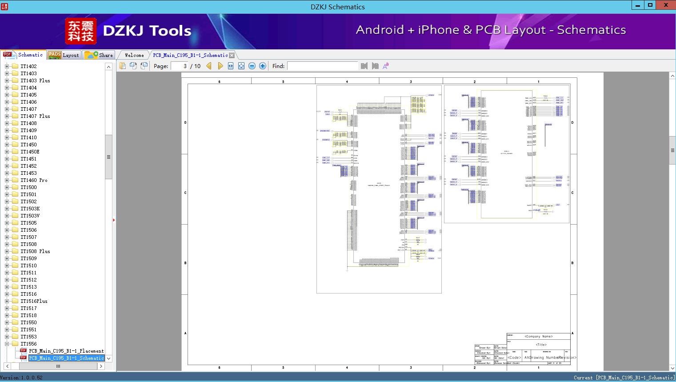Click the IT1511 folder icon

click(x=15, y=273)
